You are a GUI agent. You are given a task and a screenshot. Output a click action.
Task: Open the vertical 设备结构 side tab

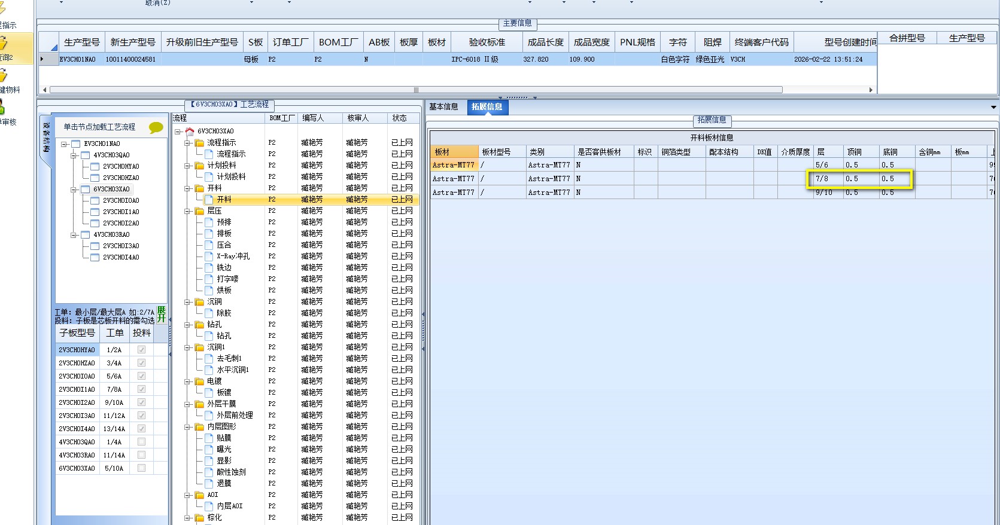(46, 139)
